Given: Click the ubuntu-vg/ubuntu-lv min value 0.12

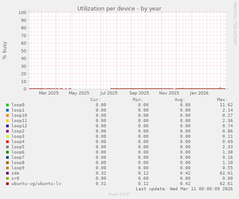Looking at the screenshot, I should 143,184.
